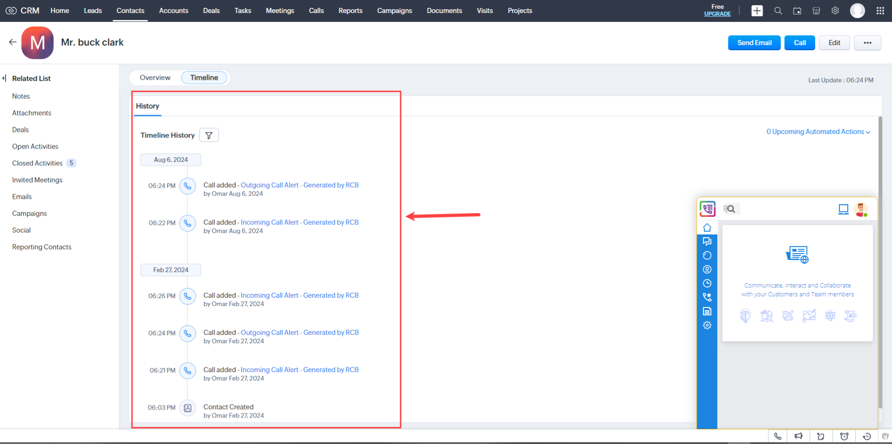Switch to the Overview tab
The width and height of the screenshot is (892, 444).
click(155, 78)
